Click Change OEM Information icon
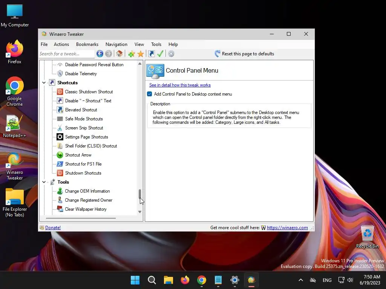This screenshot has height=289, width=386. 60,191
